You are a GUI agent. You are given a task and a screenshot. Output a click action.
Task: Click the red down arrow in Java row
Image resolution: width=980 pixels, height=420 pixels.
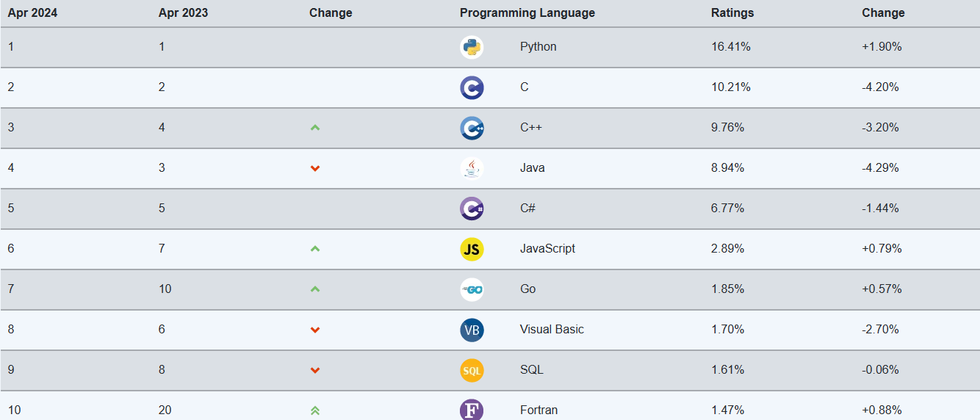(x=315, y=168)
